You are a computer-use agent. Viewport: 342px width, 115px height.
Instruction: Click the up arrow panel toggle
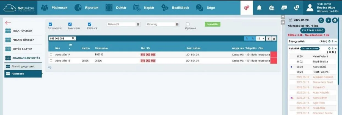pyautogui.click(x=282, y=17)
